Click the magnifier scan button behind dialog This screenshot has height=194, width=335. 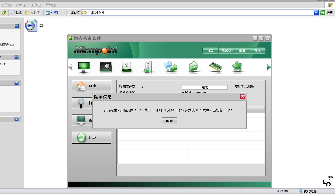coord(82,103)
